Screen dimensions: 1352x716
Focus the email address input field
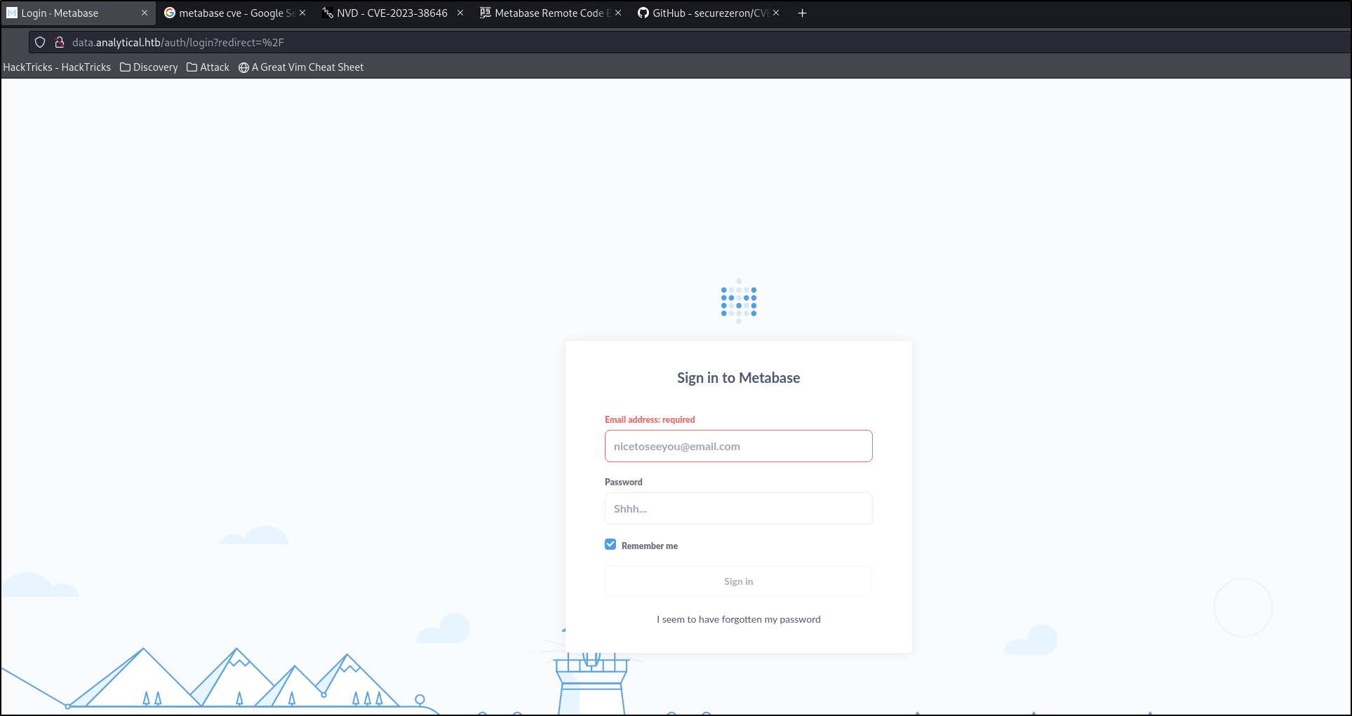point(739,446)
